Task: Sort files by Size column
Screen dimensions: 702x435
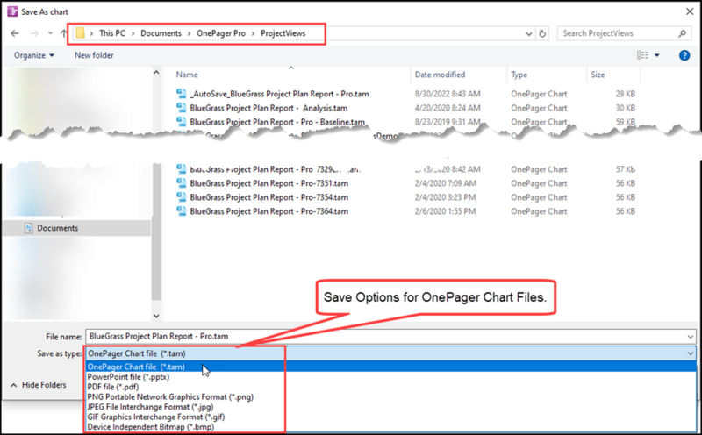Action: point(598,75)
